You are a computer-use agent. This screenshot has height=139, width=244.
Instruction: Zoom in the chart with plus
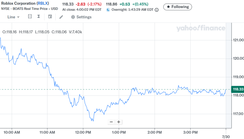click(119, 122)
